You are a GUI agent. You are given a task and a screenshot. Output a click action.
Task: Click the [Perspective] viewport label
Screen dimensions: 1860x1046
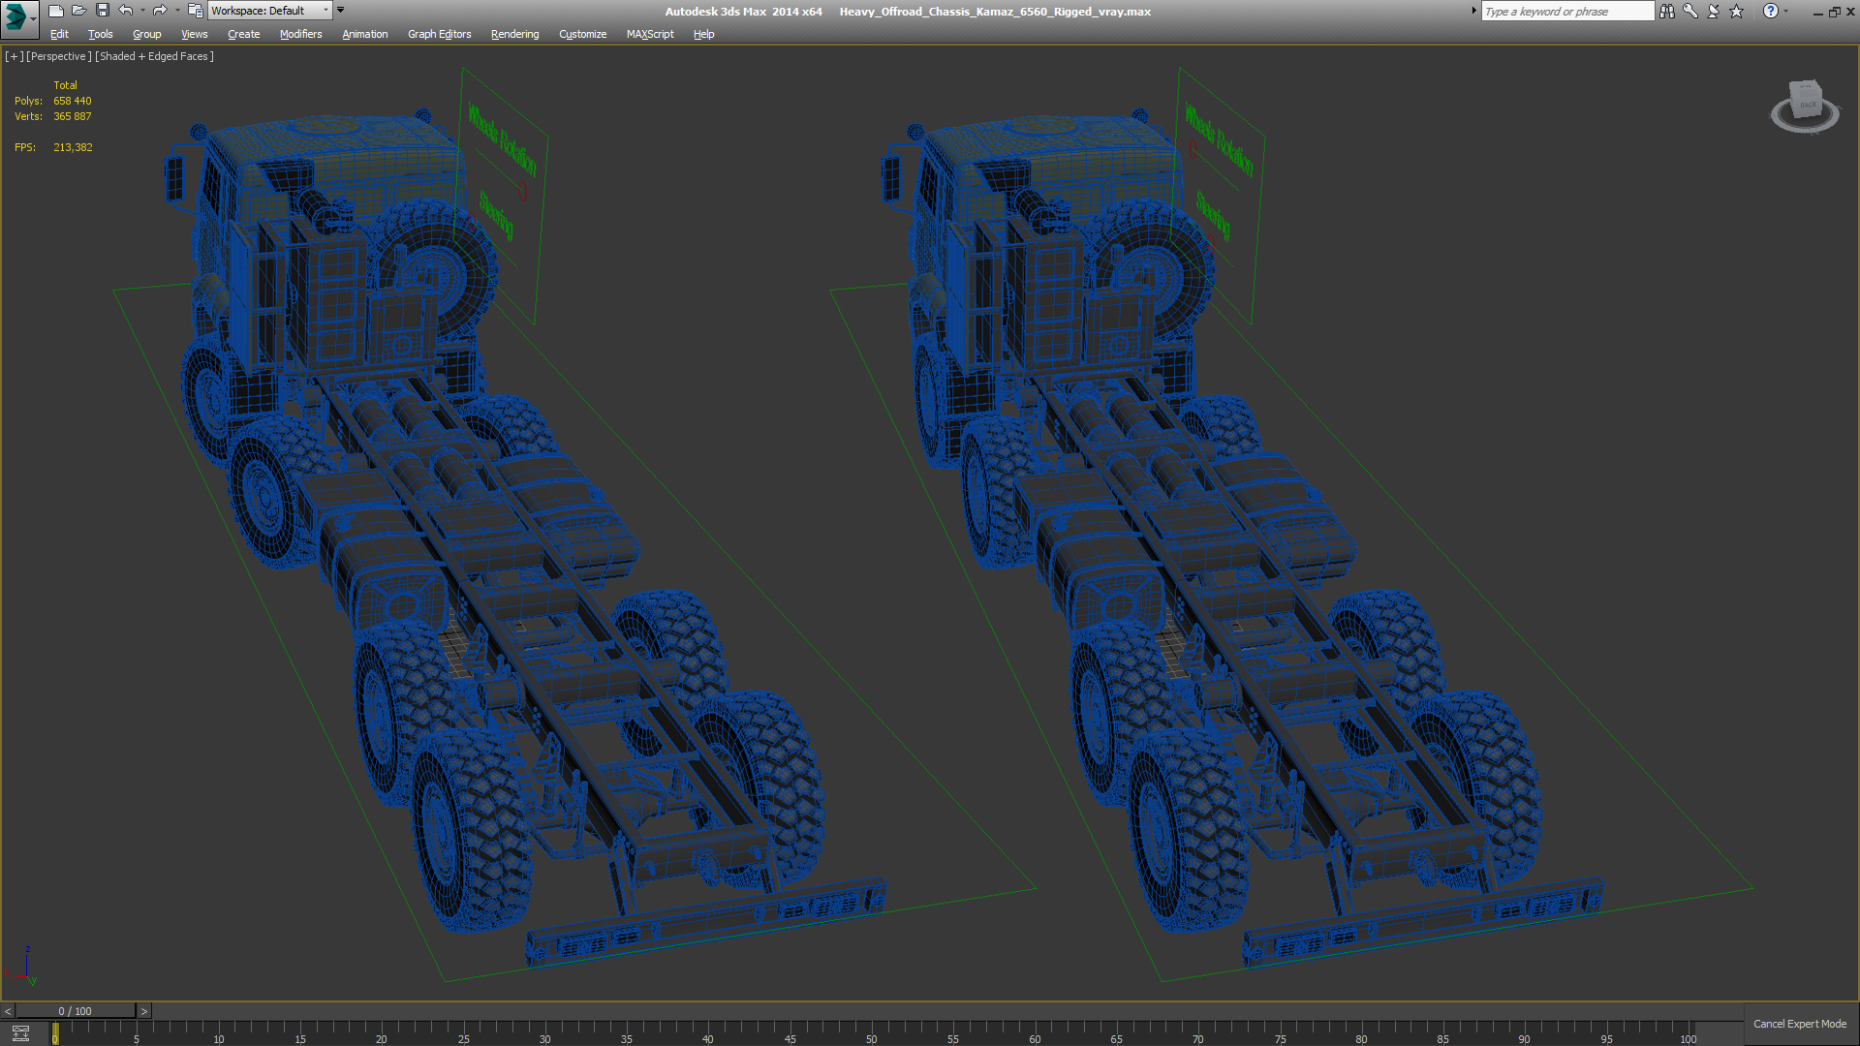59,56
